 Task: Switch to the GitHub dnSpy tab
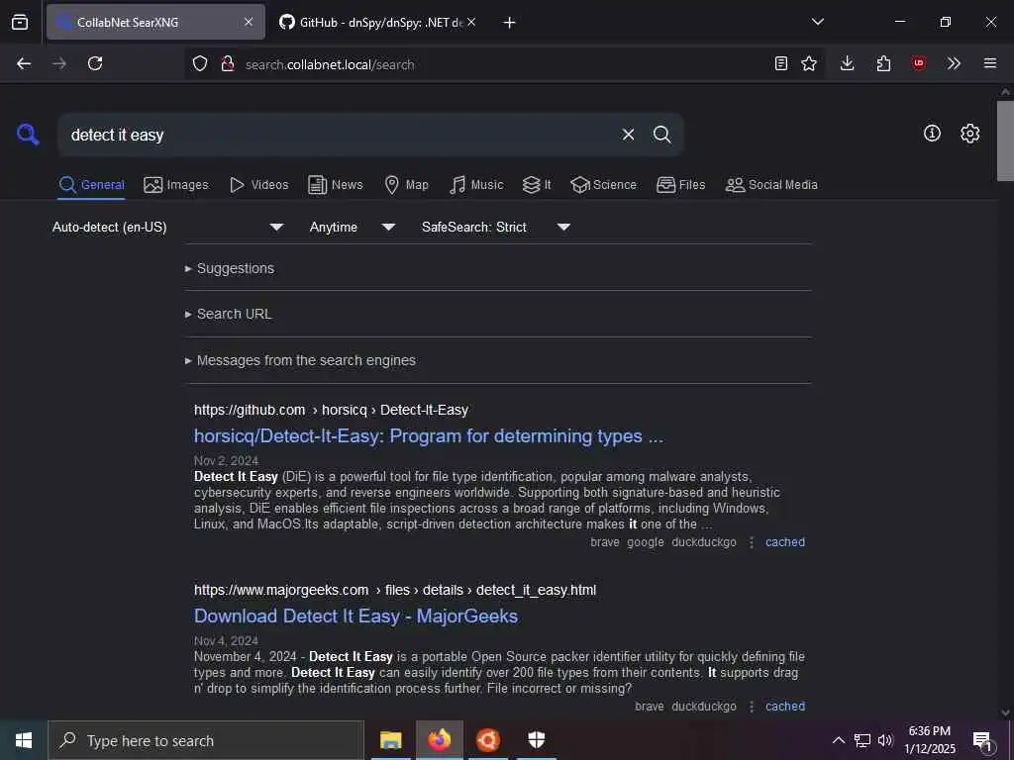(x=377, y=22)
